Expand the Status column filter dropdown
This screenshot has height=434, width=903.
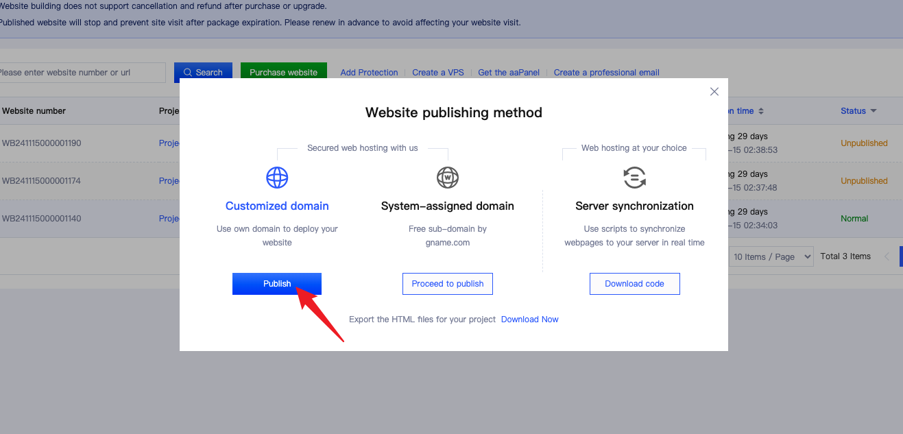tap(874, 111)
